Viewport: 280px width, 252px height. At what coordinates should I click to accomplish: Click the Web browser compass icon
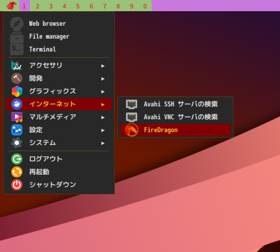(x=17, y=24)
